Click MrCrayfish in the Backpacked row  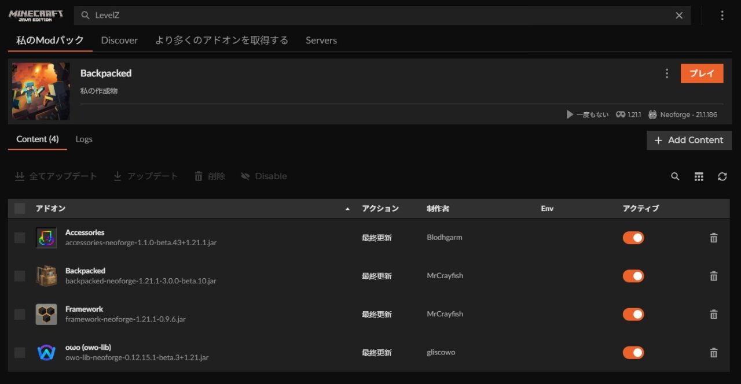click(x=445, y=276)
